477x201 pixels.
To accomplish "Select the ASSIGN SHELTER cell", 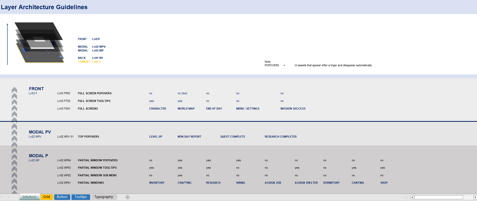I will 306,183.
